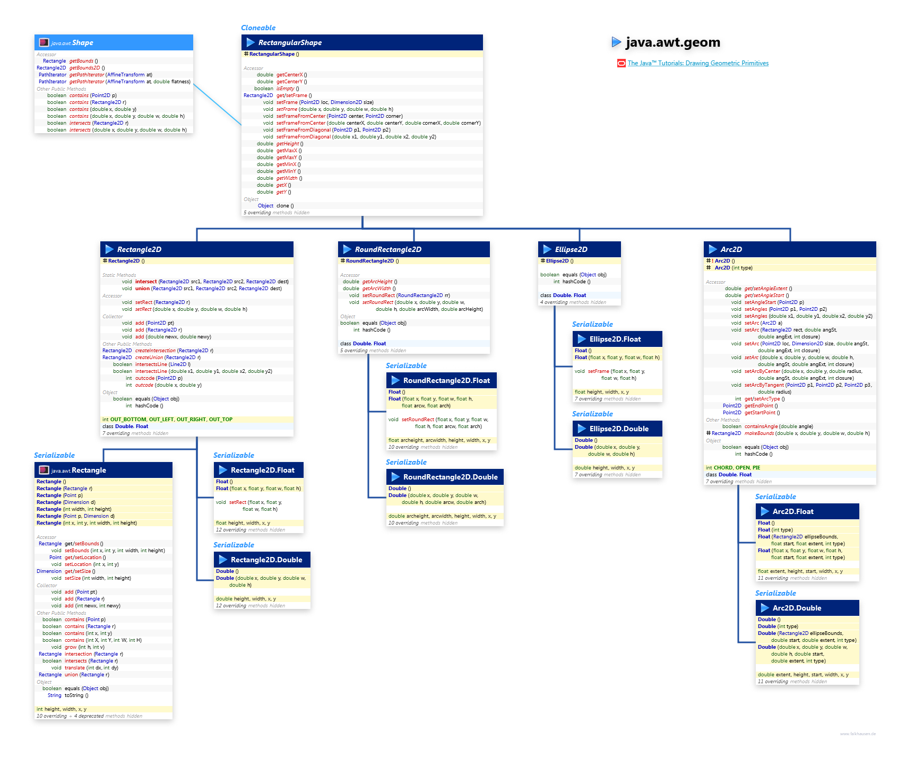This screenshot has width=906, height=758.
Task: Click the java.awt.Shape interface icon
Action: [x=44, y=43]
